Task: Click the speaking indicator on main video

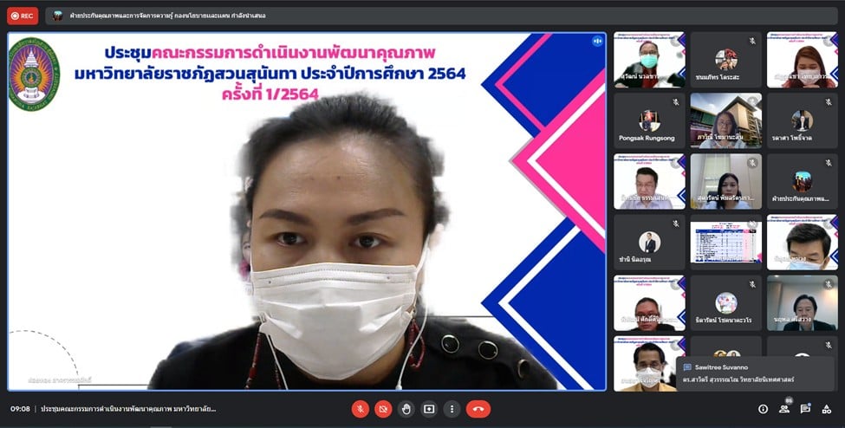Action: click(596, 42)
